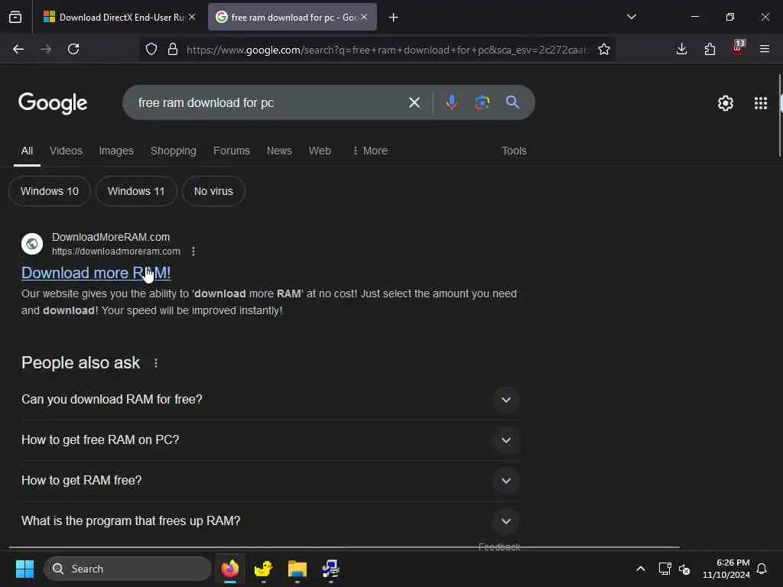Click the forward navigation arrow
This screenshot has width=783, height=587.
tap(45, 49)
